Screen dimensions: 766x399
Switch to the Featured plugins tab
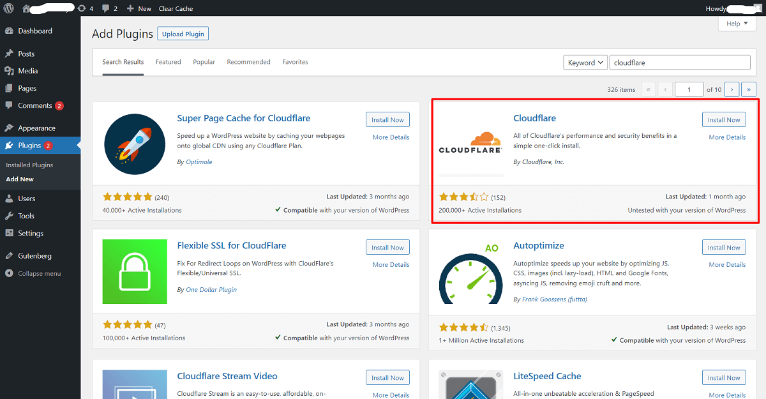[x=168, y=61]
